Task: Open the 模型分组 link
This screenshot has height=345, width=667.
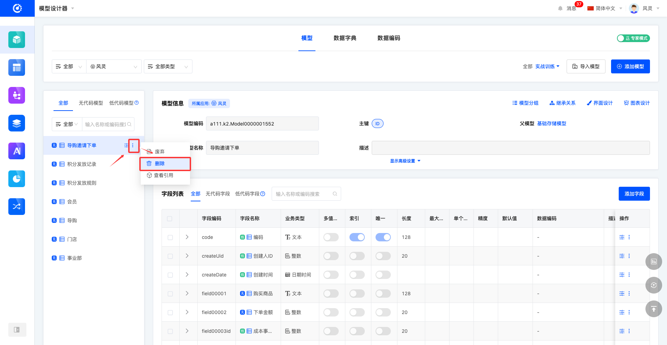Action: [x=525, y=103]
